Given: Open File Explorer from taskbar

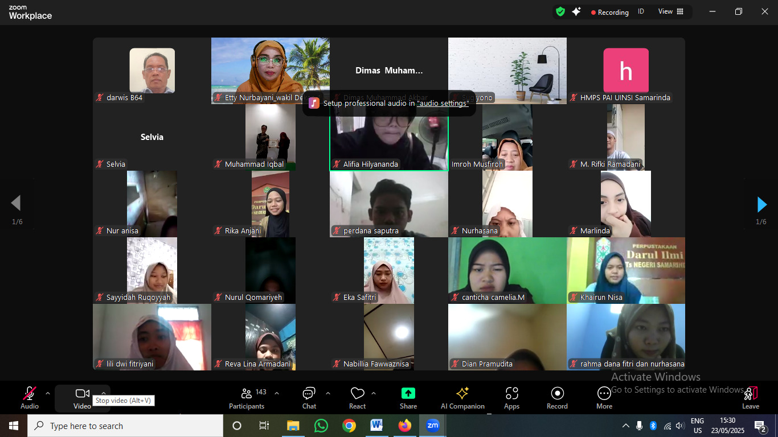Looking at the screenshot, I should coord(293,426).
